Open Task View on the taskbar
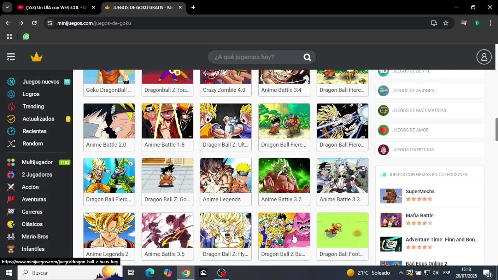The width and height of the screenshot is (498, 280). (132, 273)
